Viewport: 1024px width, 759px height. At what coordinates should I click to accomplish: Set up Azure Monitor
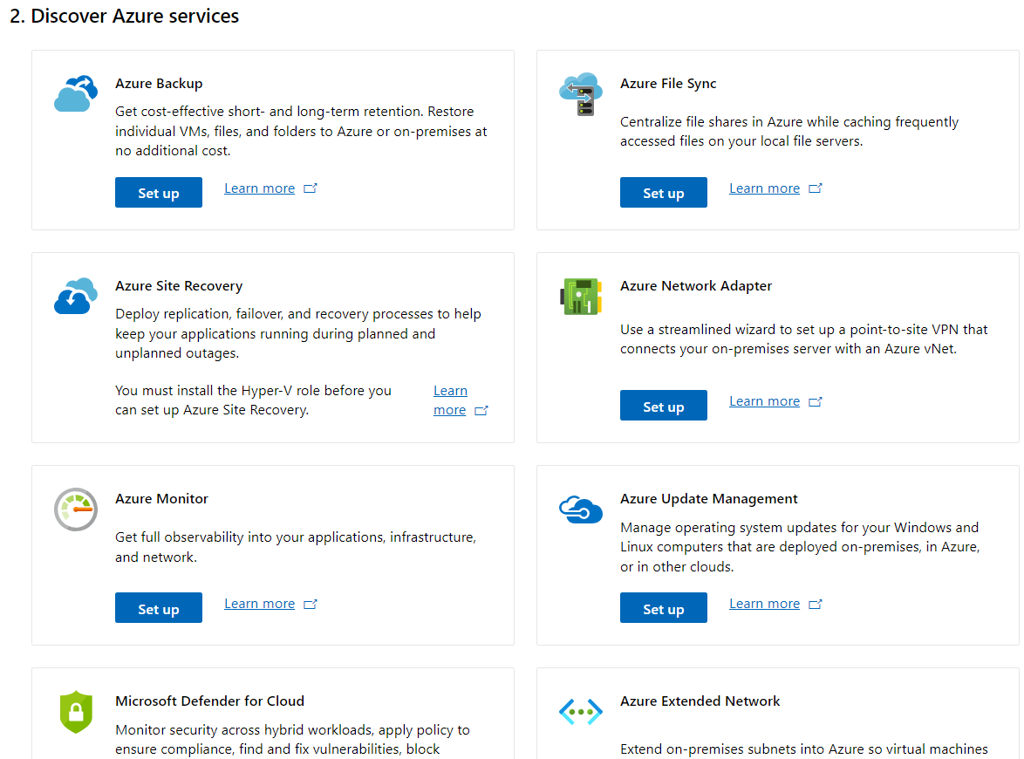(x=159, y=608)
